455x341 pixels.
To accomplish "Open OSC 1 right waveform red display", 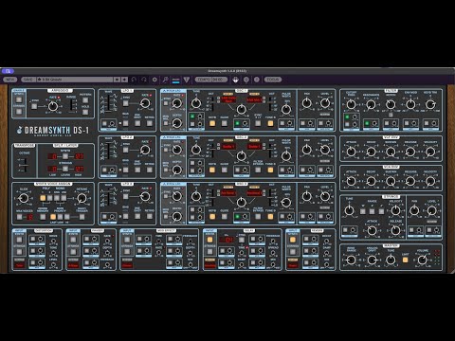I will tap(254, 99).
